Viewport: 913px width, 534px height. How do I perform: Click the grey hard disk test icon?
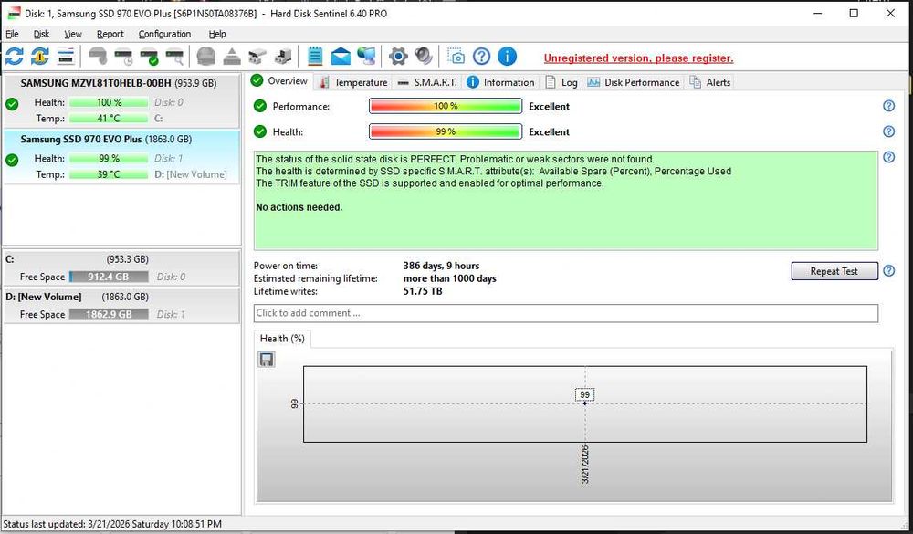(x=98, y=57)
